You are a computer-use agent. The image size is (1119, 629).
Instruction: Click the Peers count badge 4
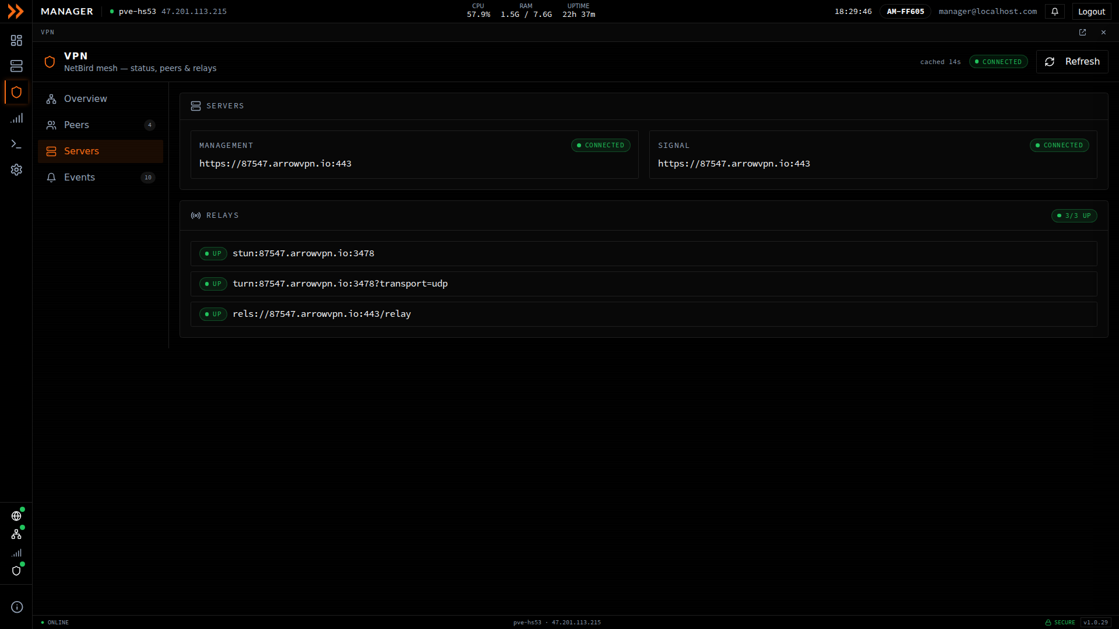tap(150, 125)
